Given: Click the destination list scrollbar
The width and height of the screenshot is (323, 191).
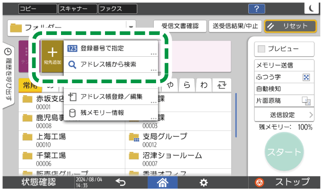Looking at the screenshot, I should (x=236, y=115).
